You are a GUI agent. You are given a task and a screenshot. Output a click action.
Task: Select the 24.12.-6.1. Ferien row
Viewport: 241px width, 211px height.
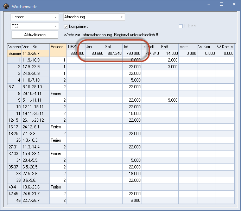coord(121,127)
